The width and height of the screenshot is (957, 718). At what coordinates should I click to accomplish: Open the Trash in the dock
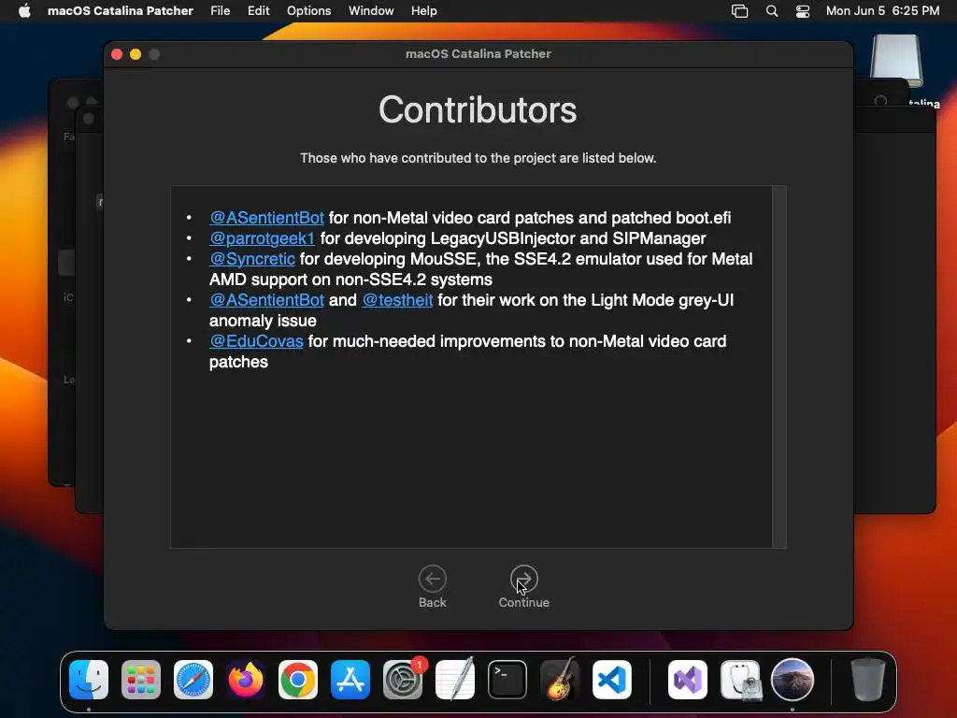pos(867,680)
